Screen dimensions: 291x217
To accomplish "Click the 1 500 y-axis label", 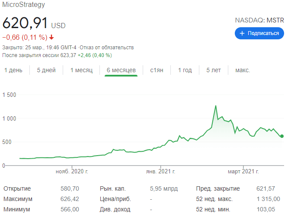I will [9, 95].
